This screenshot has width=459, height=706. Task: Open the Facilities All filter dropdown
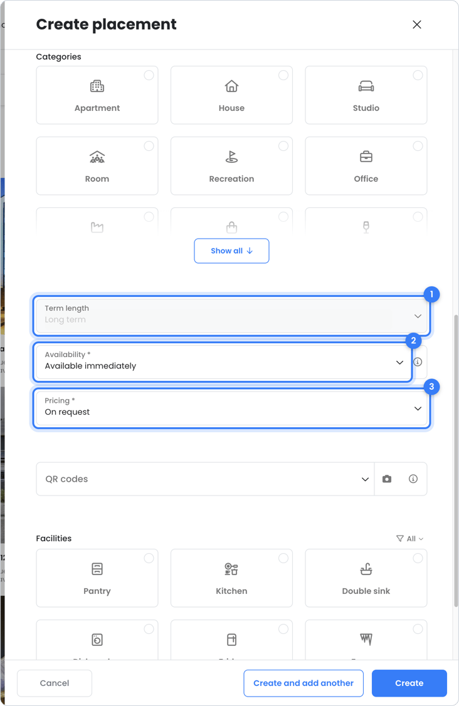click(410, 539)
